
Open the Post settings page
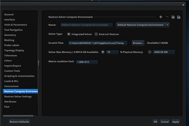coord(7,107)
